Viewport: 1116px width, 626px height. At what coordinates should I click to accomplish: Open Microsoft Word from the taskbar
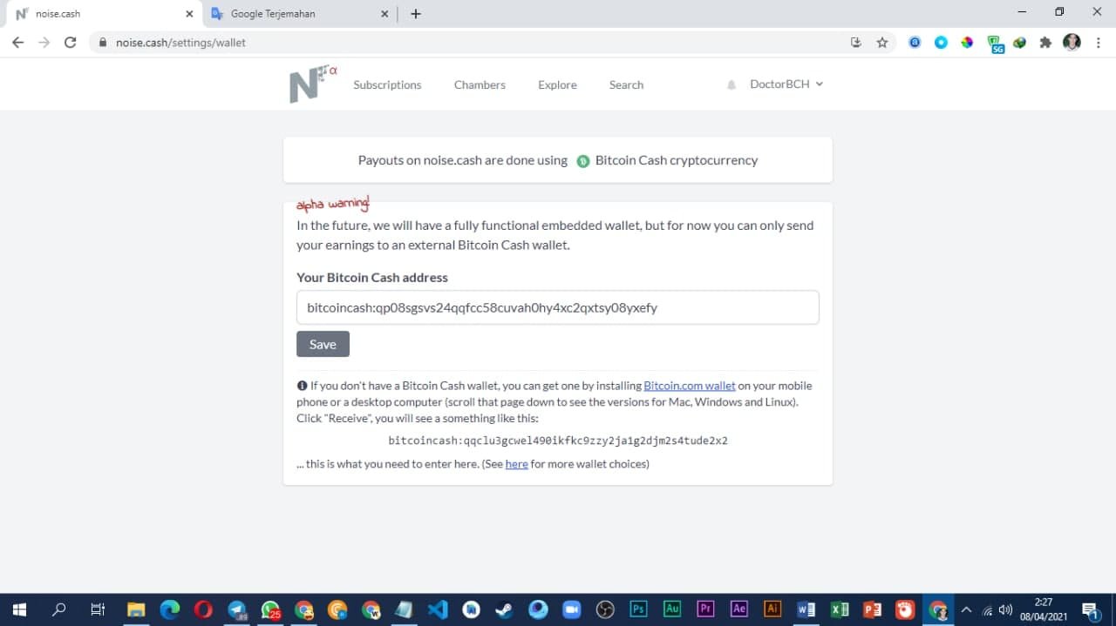[x=806, y=609]
